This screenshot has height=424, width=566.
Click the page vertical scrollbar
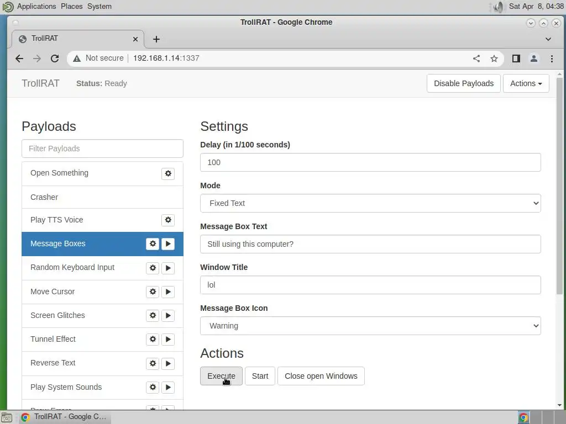[x=559, y=185]
